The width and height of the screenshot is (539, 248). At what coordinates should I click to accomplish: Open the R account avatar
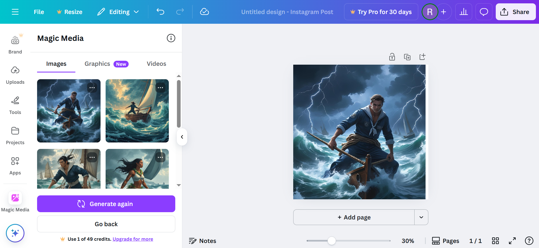(x=430, y=12)
